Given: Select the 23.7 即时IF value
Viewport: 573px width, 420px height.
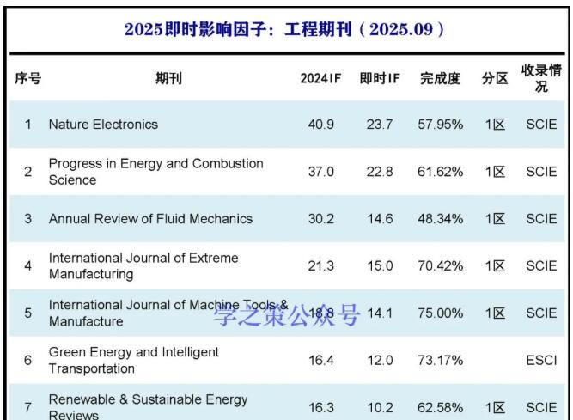Looking at the screenshot, I should pos(379,125).
